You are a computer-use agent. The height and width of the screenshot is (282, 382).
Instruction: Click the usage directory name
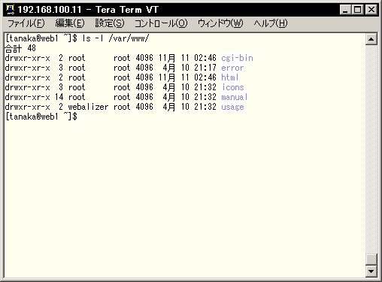[x=232, y=107]
